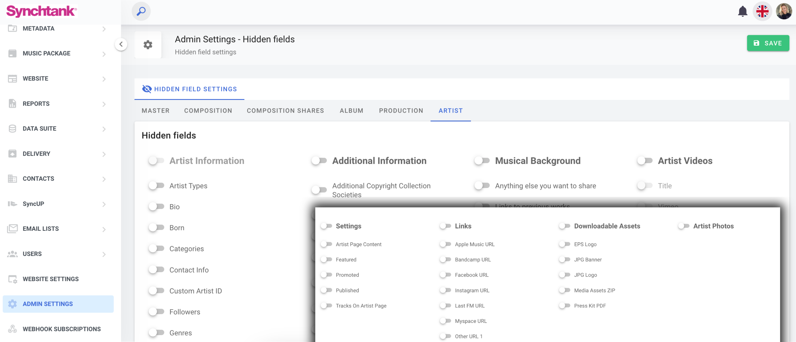Viewport: 796px width, 342px height.
Task: Expand the Music Package menu chevron
Action: point(104,54)
